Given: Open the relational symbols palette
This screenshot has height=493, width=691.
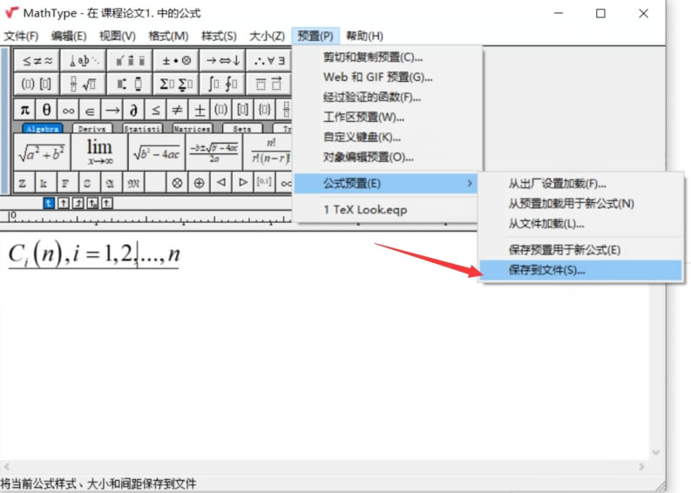Looking at the screenshot, I should [37, 61].
